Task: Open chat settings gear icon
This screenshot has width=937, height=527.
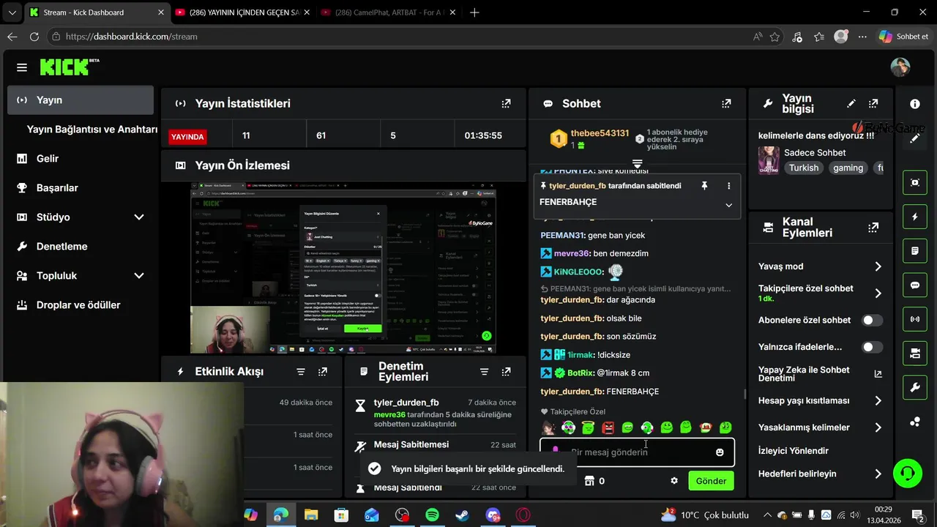Action: tap(674, 481)
